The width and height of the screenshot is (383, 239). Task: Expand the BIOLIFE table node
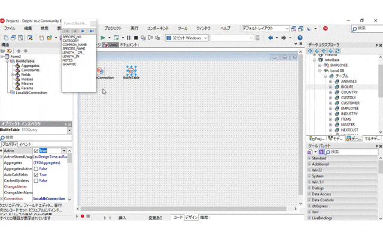coord(330,87)
